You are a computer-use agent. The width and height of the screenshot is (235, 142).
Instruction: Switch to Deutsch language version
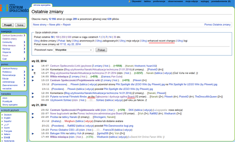(x=8, y=115)
